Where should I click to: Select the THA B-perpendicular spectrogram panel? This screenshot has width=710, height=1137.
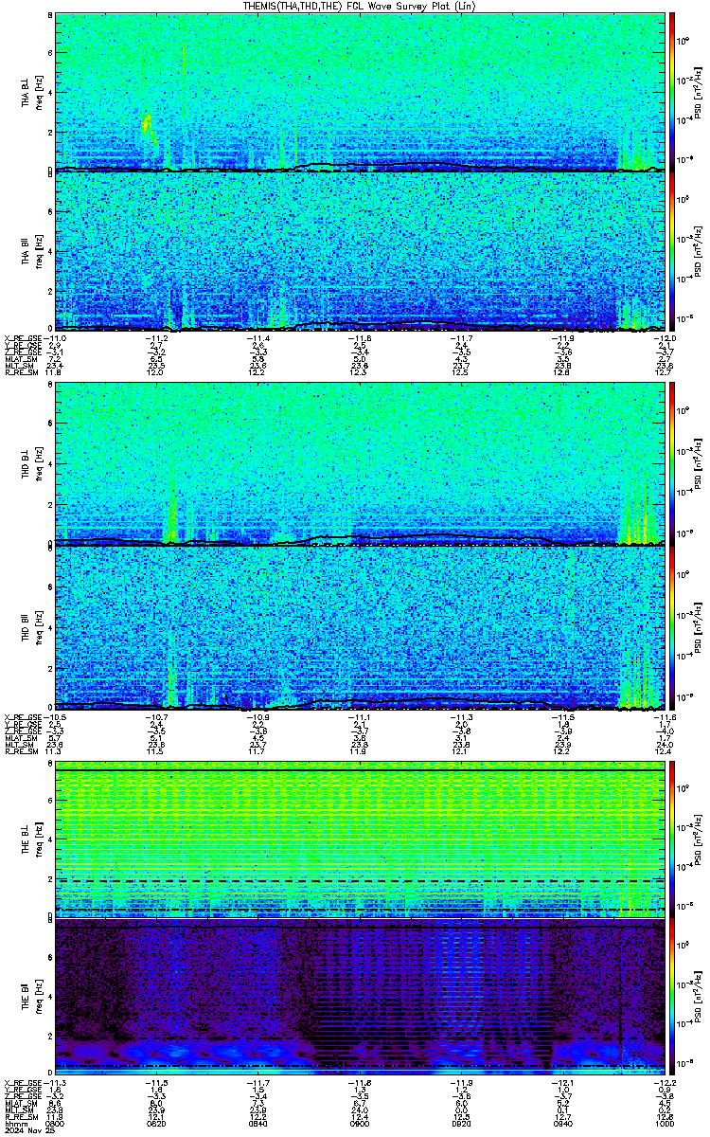tap(361, 91)
